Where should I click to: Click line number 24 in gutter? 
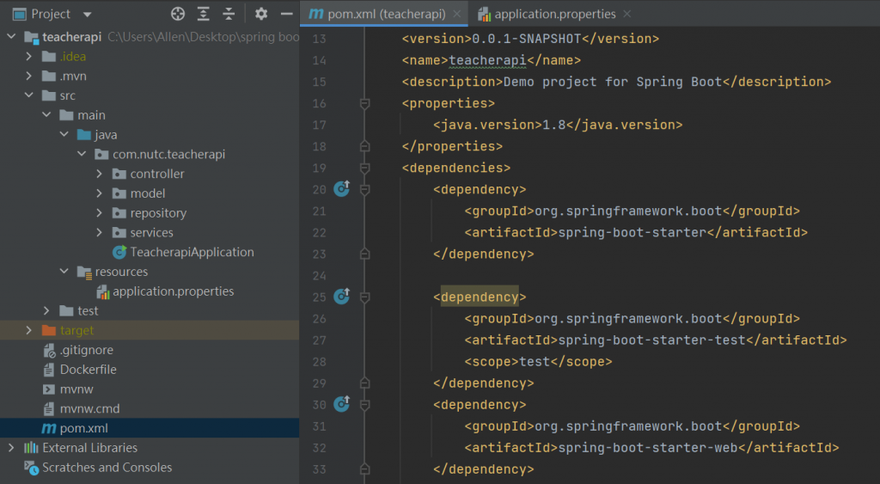[x=320, y=276]
